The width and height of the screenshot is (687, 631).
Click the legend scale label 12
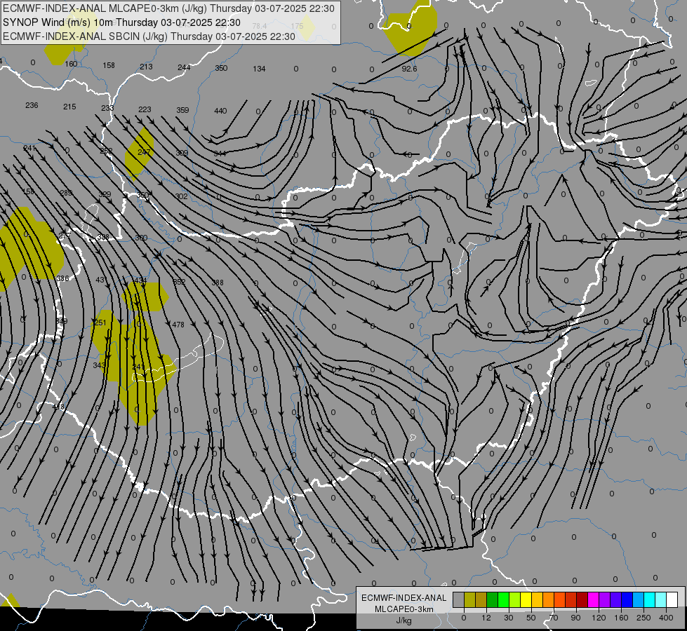[x=486, y=618]
